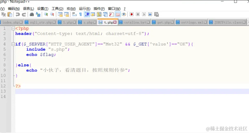
Task: Close the settings.xml tab
Action: pyautogui.click(x=205, y=22)
